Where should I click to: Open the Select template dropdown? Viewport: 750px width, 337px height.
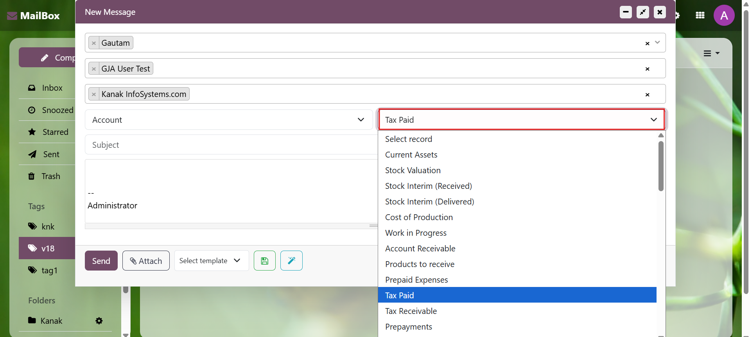point(211,260)
